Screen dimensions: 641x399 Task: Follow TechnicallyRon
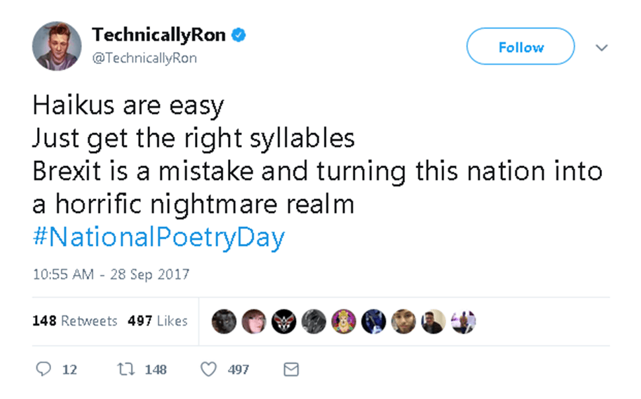tap(520, 47)
